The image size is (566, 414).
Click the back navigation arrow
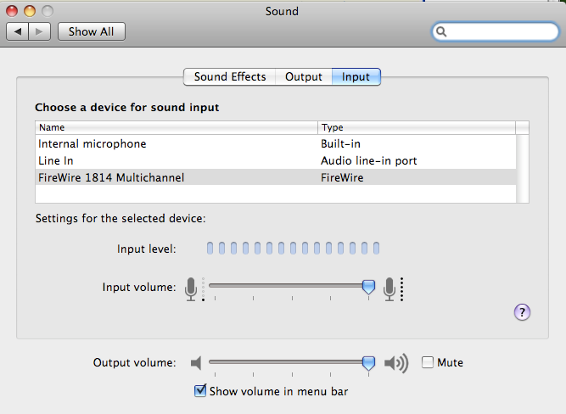[17, 31]
